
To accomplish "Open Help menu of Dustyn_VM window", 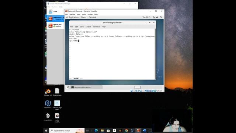I will (x=96, y=14).
